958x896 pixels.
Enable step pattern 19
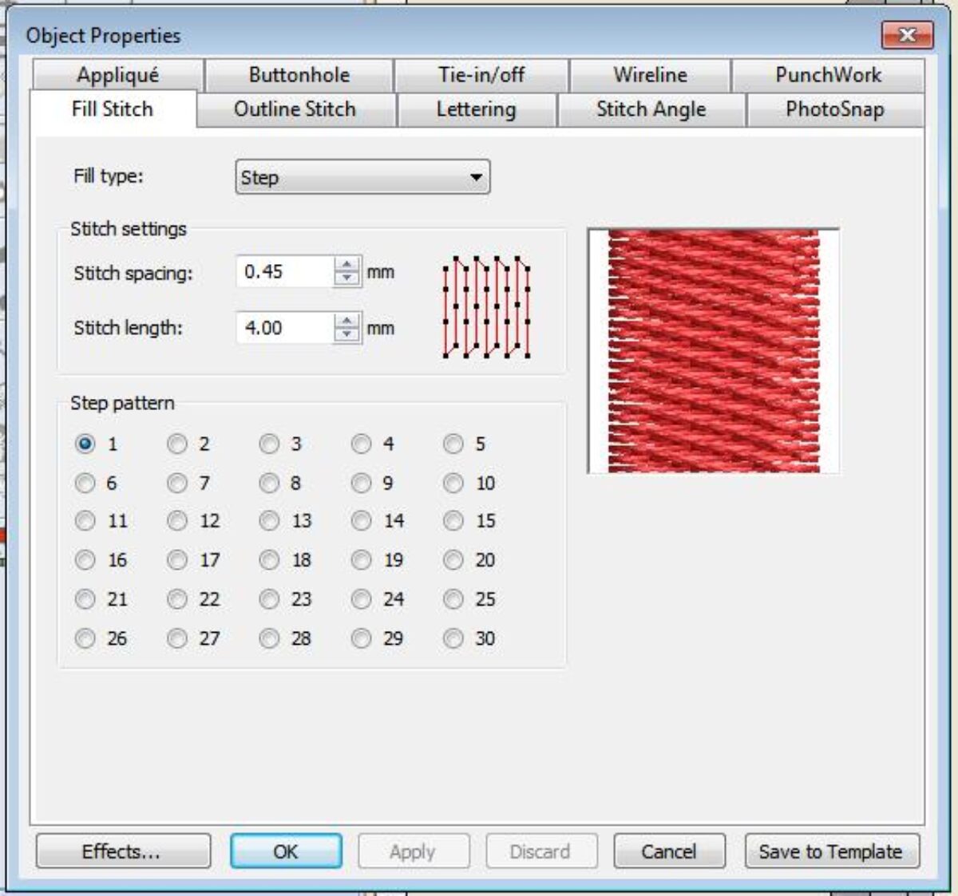[x=362, y=560]
